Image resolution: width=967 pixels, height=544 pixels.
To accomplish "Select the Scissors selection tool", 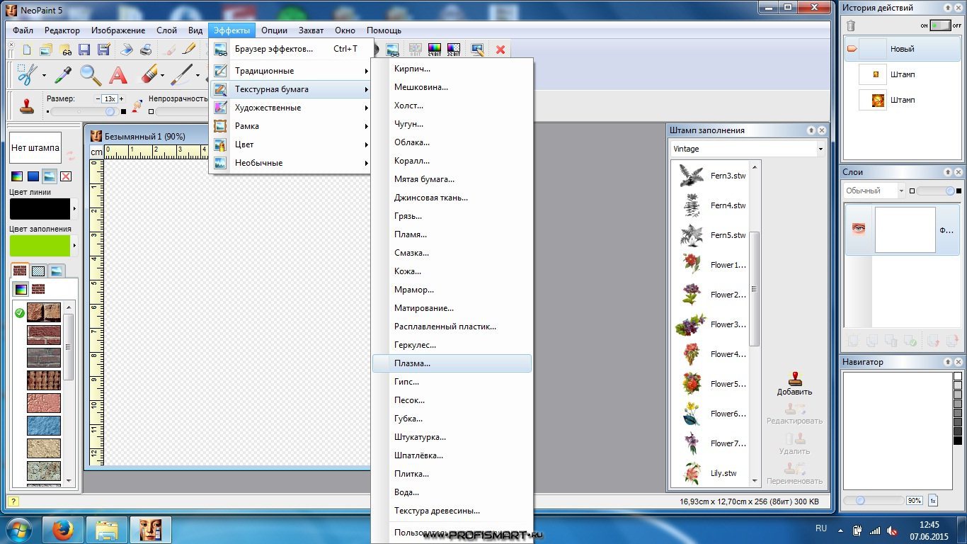I will [27, 74].
